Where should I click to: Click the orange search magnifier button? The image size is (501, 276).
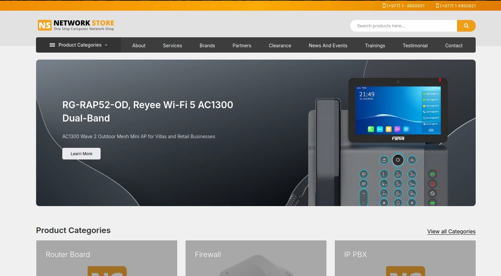click(x=466, y=26)
